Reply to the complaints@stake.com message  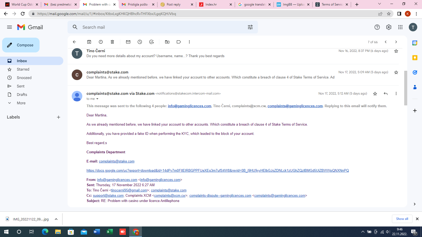[x=386, y=93]
